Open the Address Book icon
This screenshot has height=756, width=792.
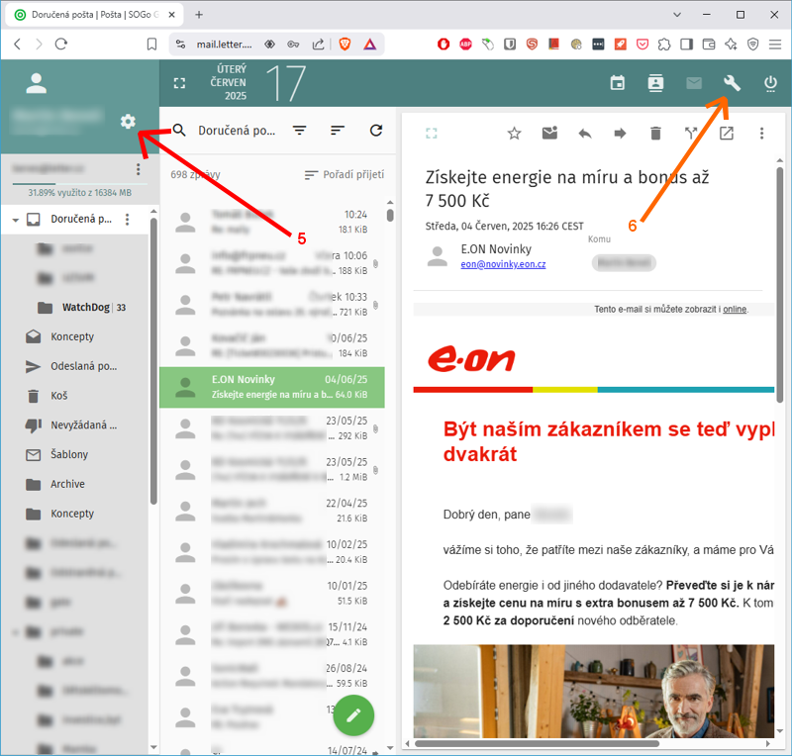click(655, 83)
